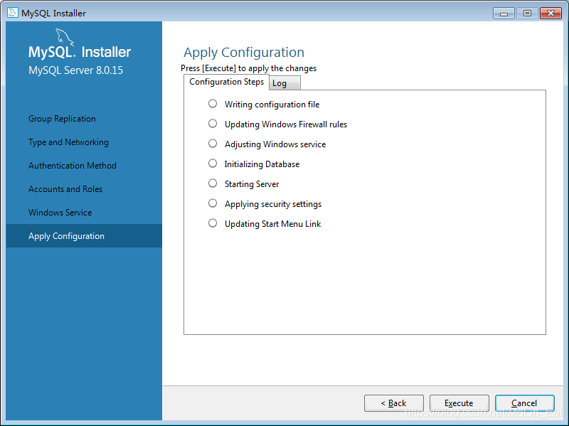The image size is (569, 426).
Task: Click the 'Adjusting Windows service' text
Action: point(275,144)
